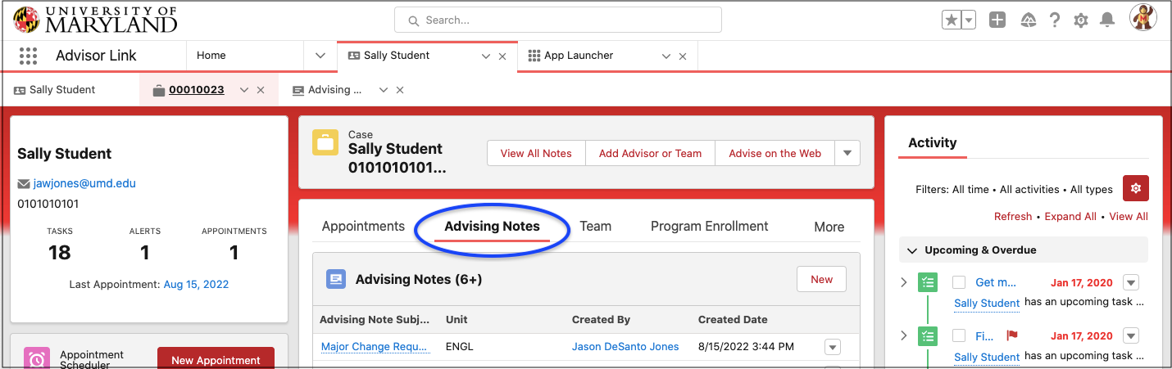The image size is (1172, 369).
Task: Select the Sally Student workspace tab
Action: (x=397, y=56)
